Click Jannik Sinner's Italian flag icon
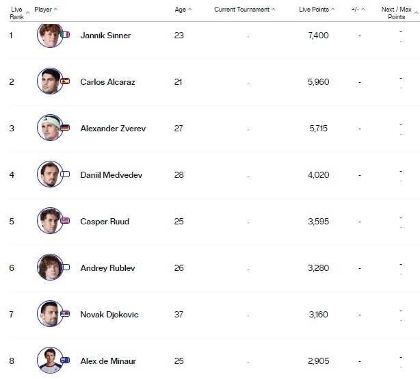This screenshot has height=379, width=420. (65, 34)
